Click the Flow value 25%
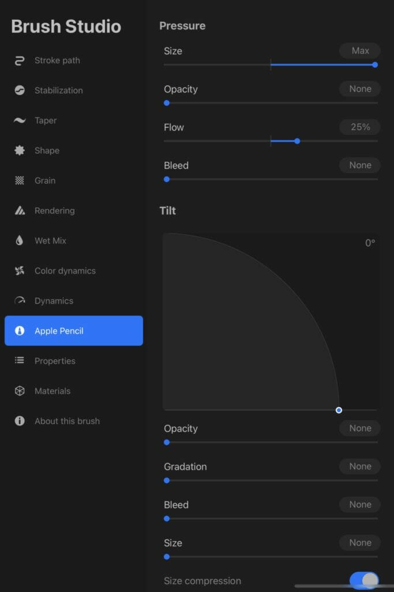The width and height of the screenshot is (394, 592). [360, 127]
